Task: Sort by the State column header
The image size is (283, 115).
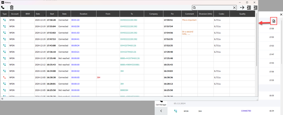Action: pyautogui.click(x=64, y=14)
